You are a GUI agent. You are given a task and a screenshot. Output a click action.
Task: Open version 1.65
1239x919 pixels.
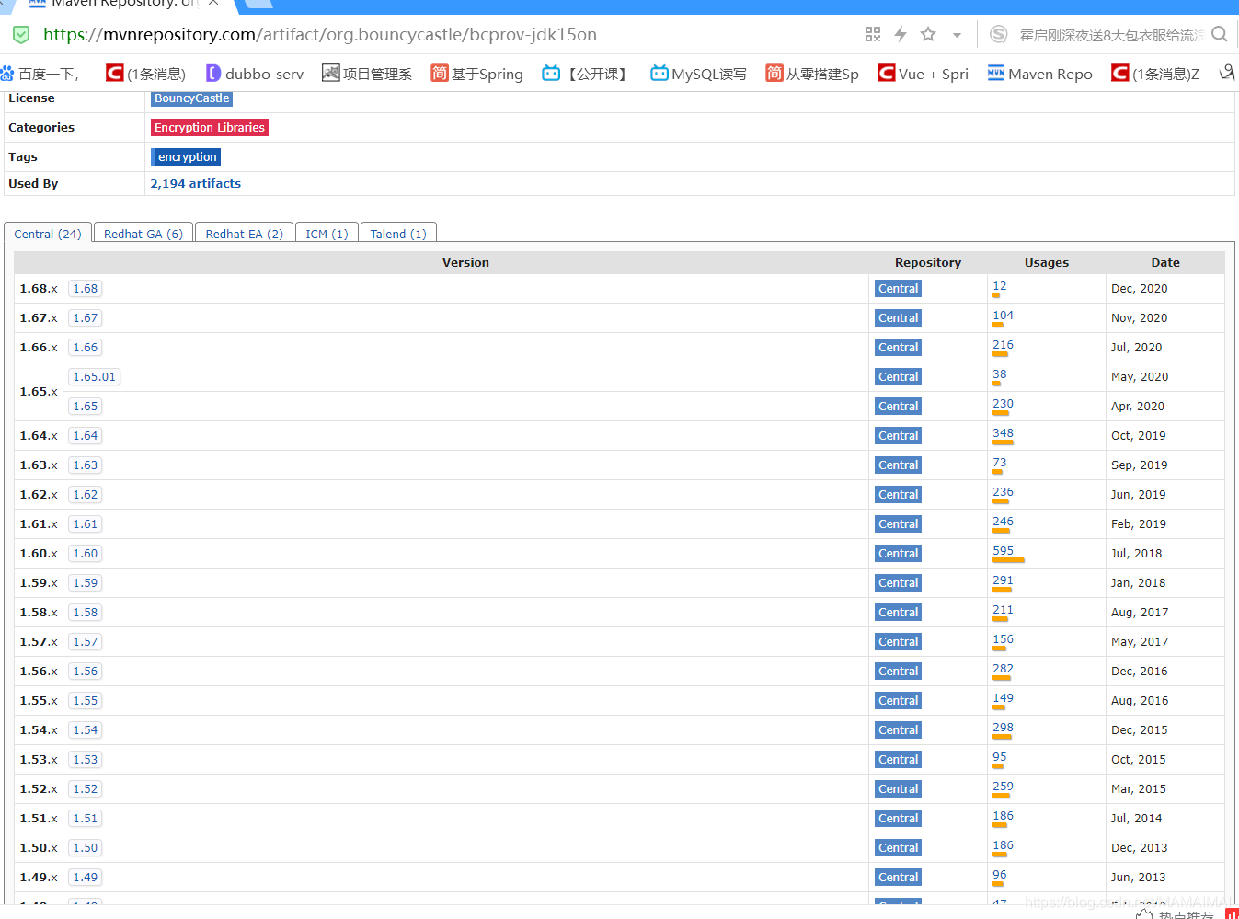click(x=86, y=407)
